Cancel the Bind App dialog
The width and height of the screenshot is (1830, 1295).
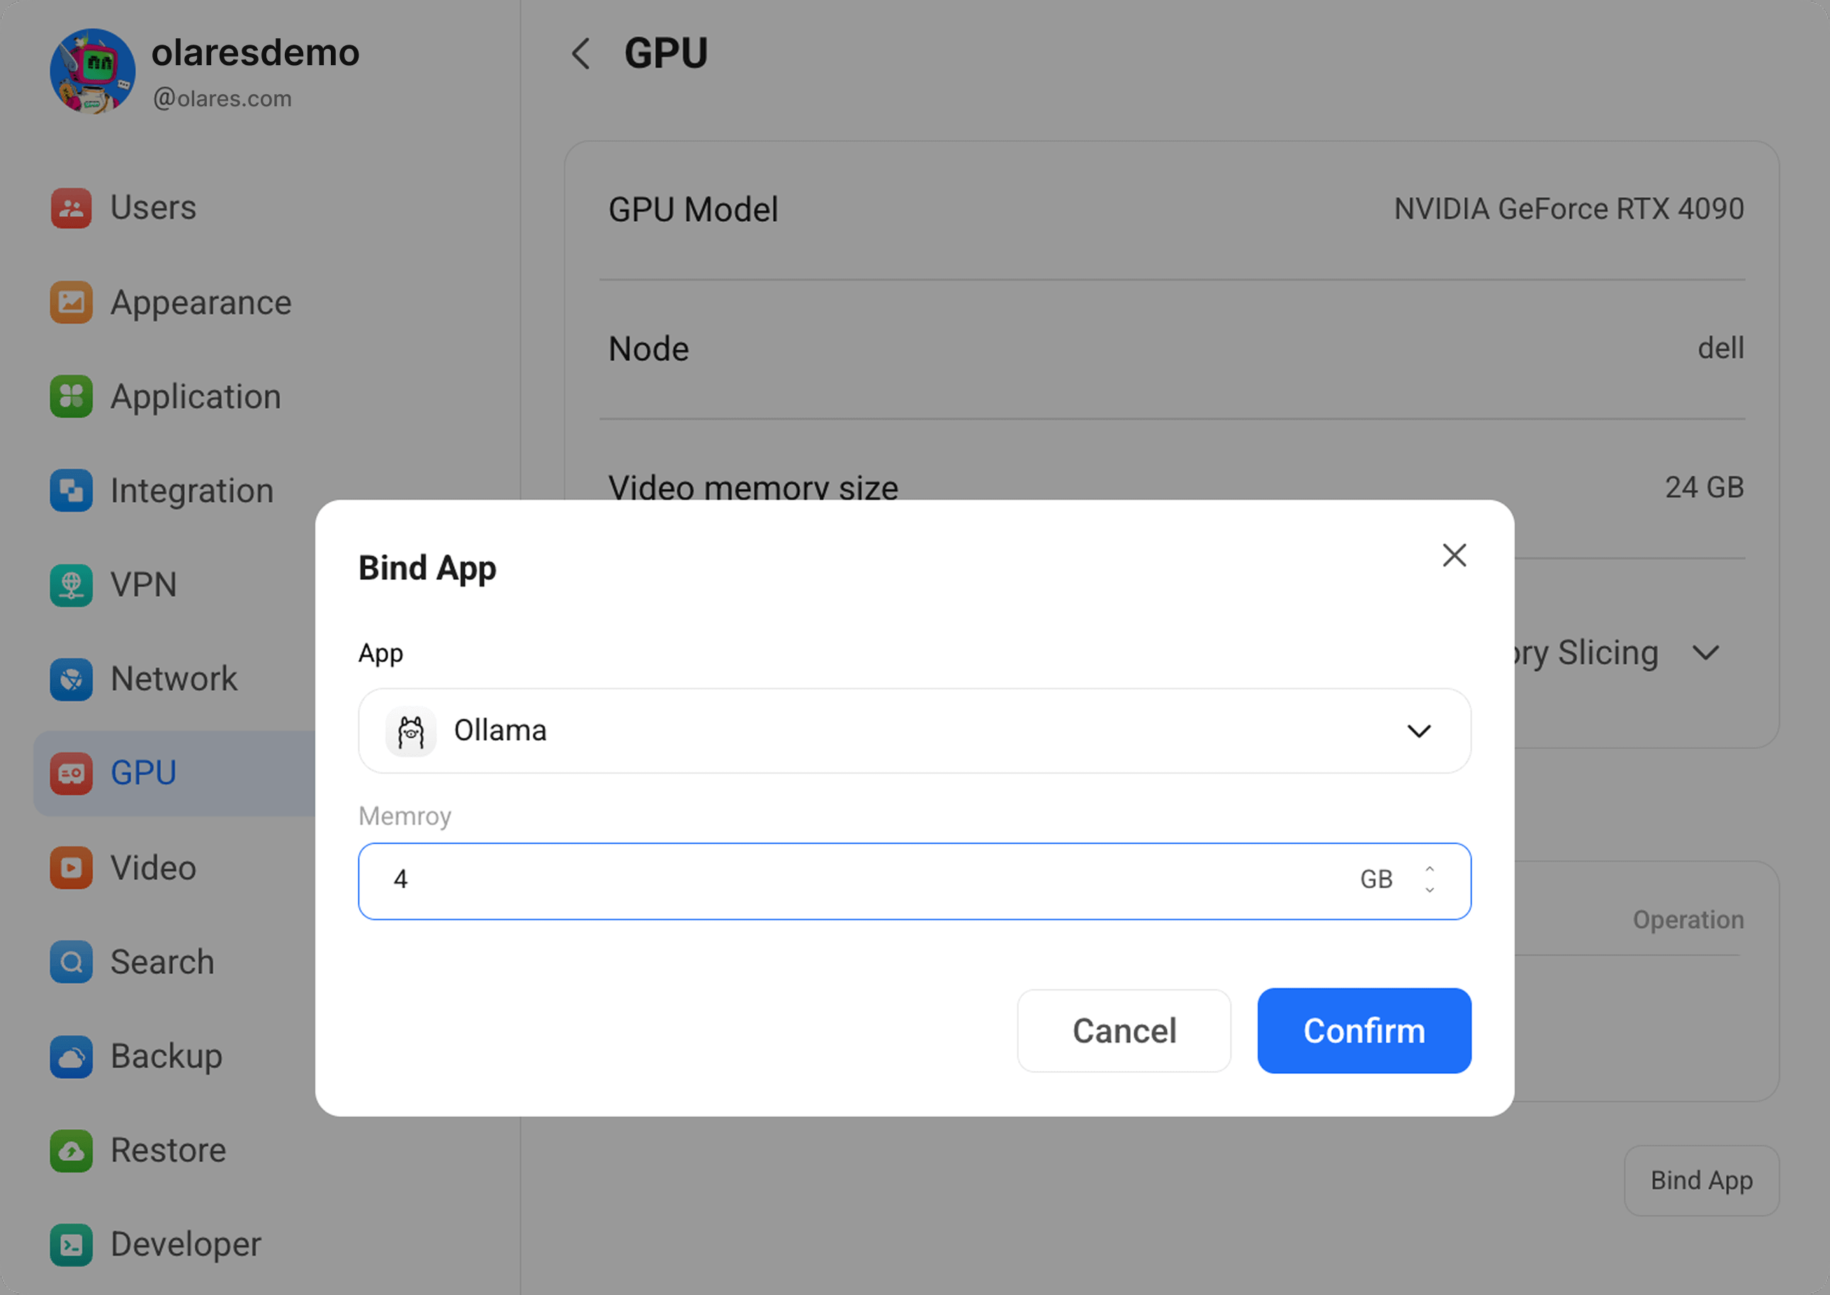coord(1124,1031)
